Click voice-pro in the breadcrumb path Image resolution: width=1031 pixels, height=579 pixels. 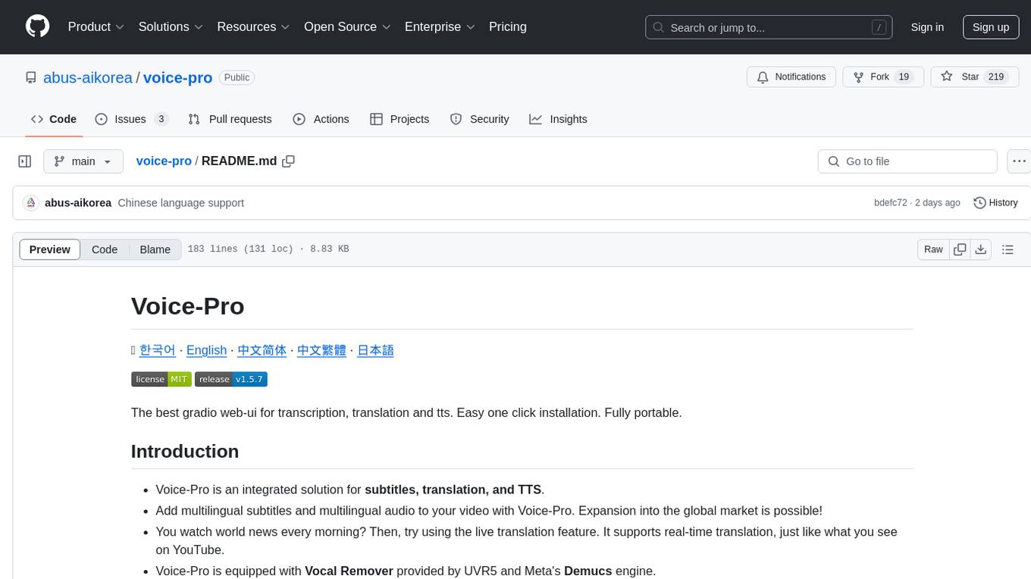click(x=164, y=161)
